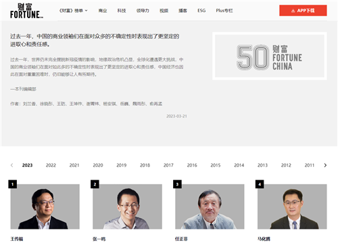
Task: Expand the 《财富》榜单 dropdown menu
Action: 73,11
